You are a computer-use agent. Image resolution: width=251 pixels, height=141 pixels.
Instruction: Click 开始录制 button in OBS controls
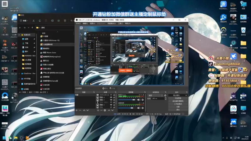(x=178, y=98)
